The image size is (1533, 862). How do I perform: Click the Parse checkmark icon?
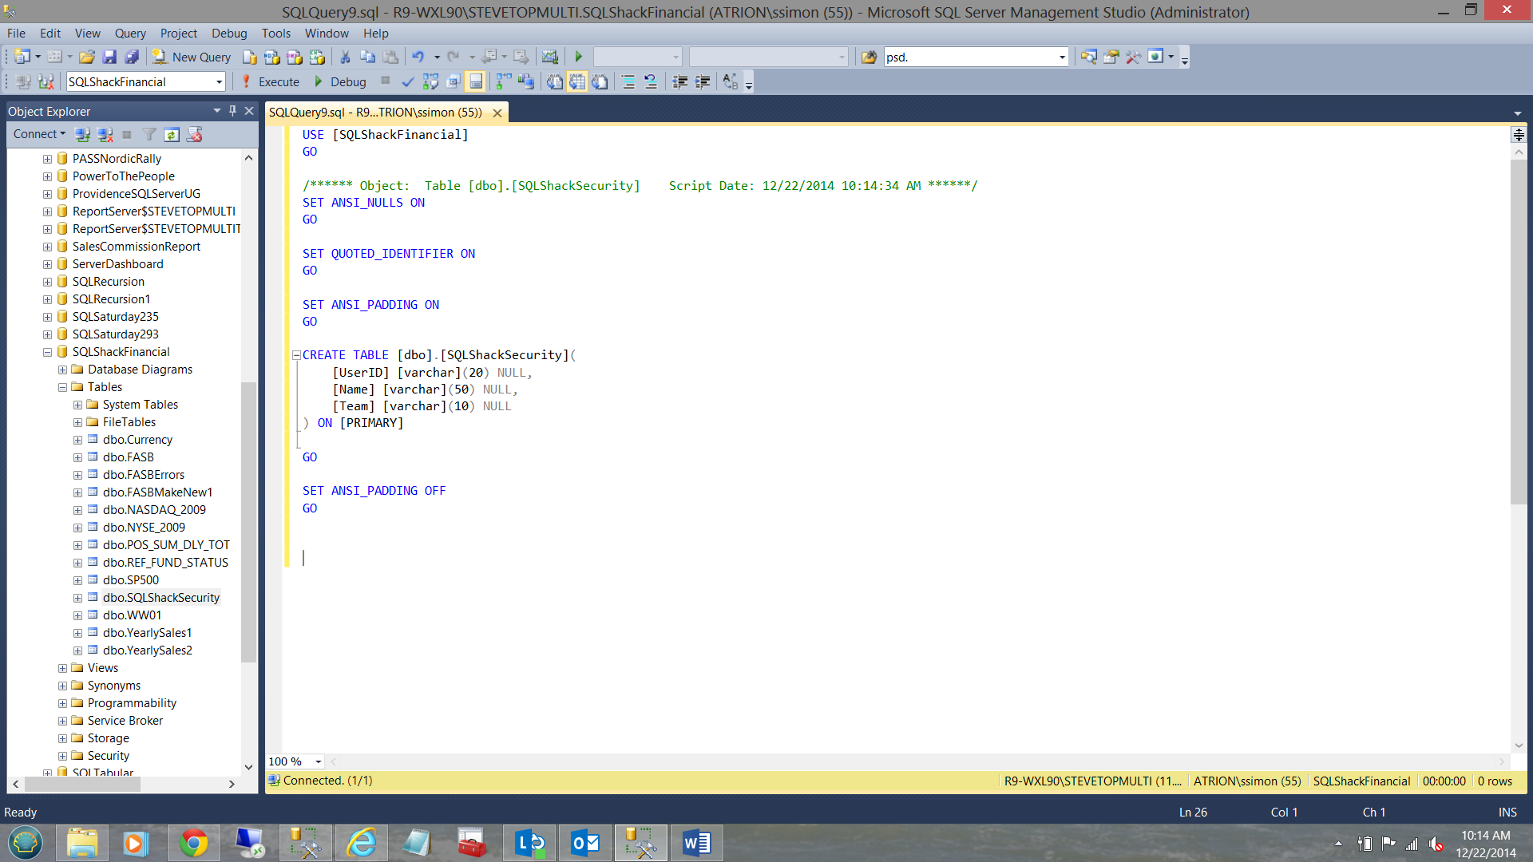click(x=407, y=81)
